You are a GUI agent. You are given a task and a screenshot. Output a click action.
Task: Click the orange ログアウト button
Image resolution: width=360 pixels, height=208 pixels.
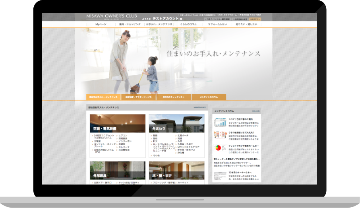255,19
